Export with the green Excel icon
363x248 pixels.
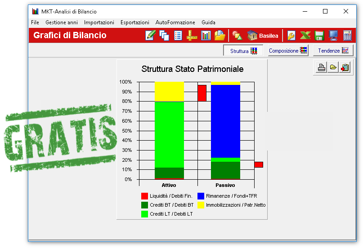(305, 35)
